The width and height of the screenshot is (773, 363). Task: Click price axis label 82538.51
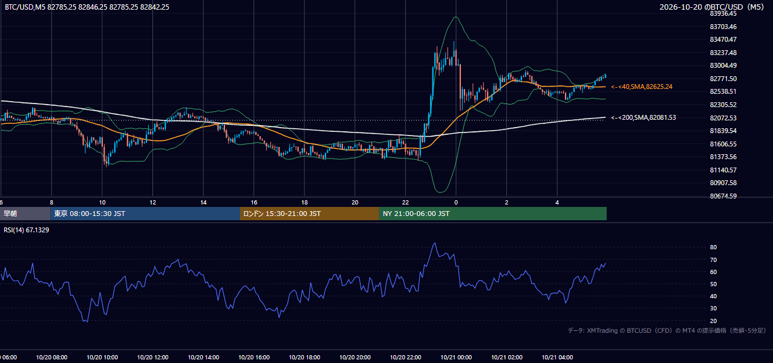(723, 91)
